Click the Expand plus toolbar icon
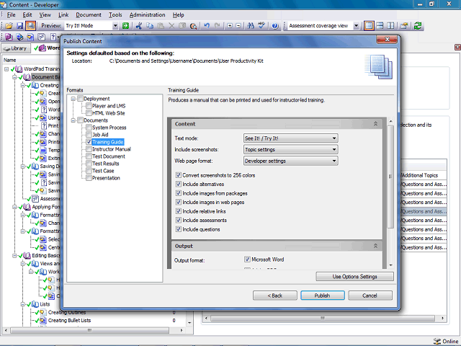The height and width of the screenshot is (346, 461). [x=230, y=26]
